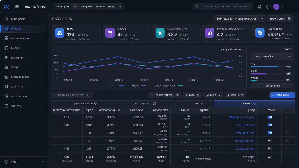Switch to the קמפיינים tab

click(x=255, y=104)
